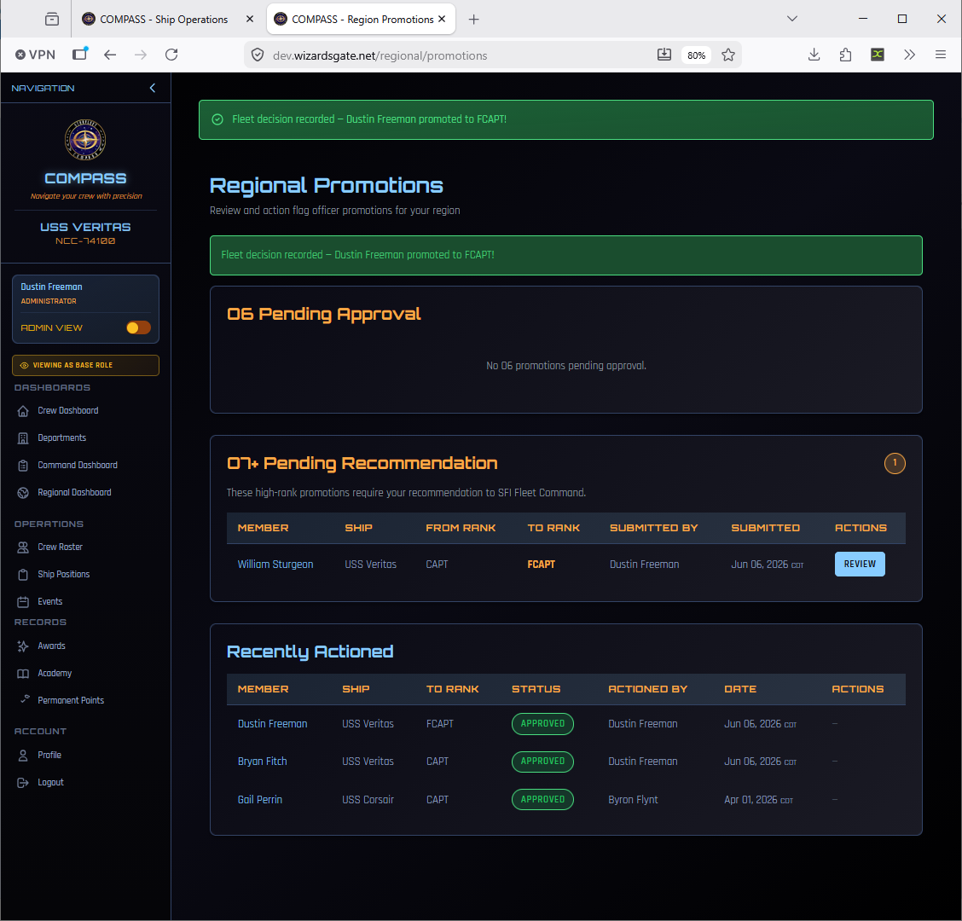
Task: Click the pending recommendation count badge
Action: [x=895, y=463]
